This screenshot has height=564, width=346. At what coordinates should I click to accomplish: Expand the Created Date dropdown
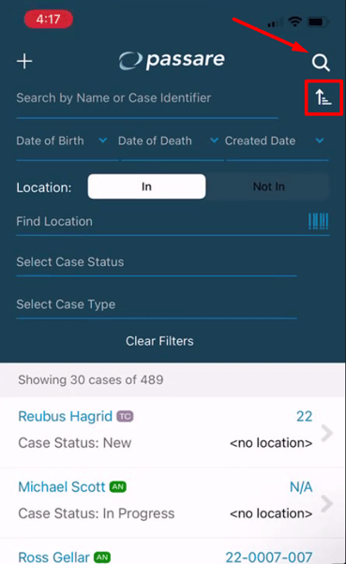275,141
